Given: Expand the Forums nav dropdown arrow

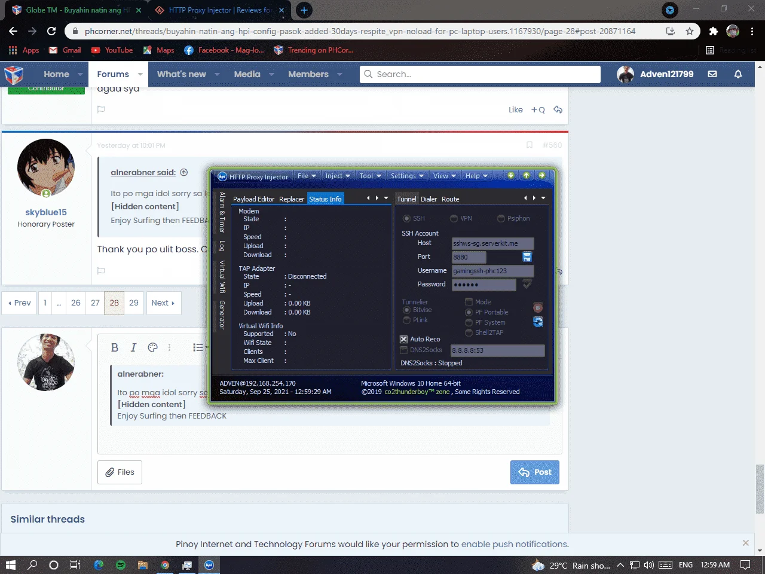Looking at the screenshot, I should coord(140,74).
